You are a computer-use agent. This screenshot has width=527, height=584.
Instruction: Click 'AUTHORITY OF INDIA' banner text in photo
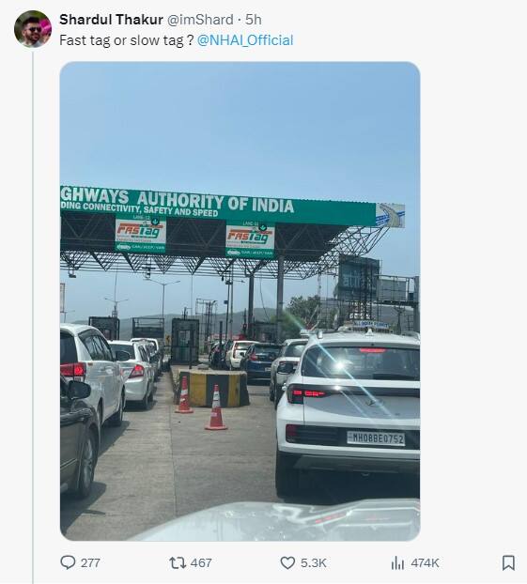tap(215, 201)
